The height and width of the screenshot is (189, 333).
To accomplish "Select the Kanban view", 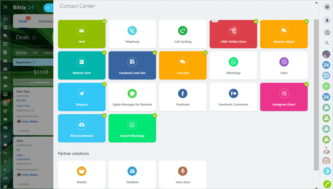I will [x=21, y=52].
